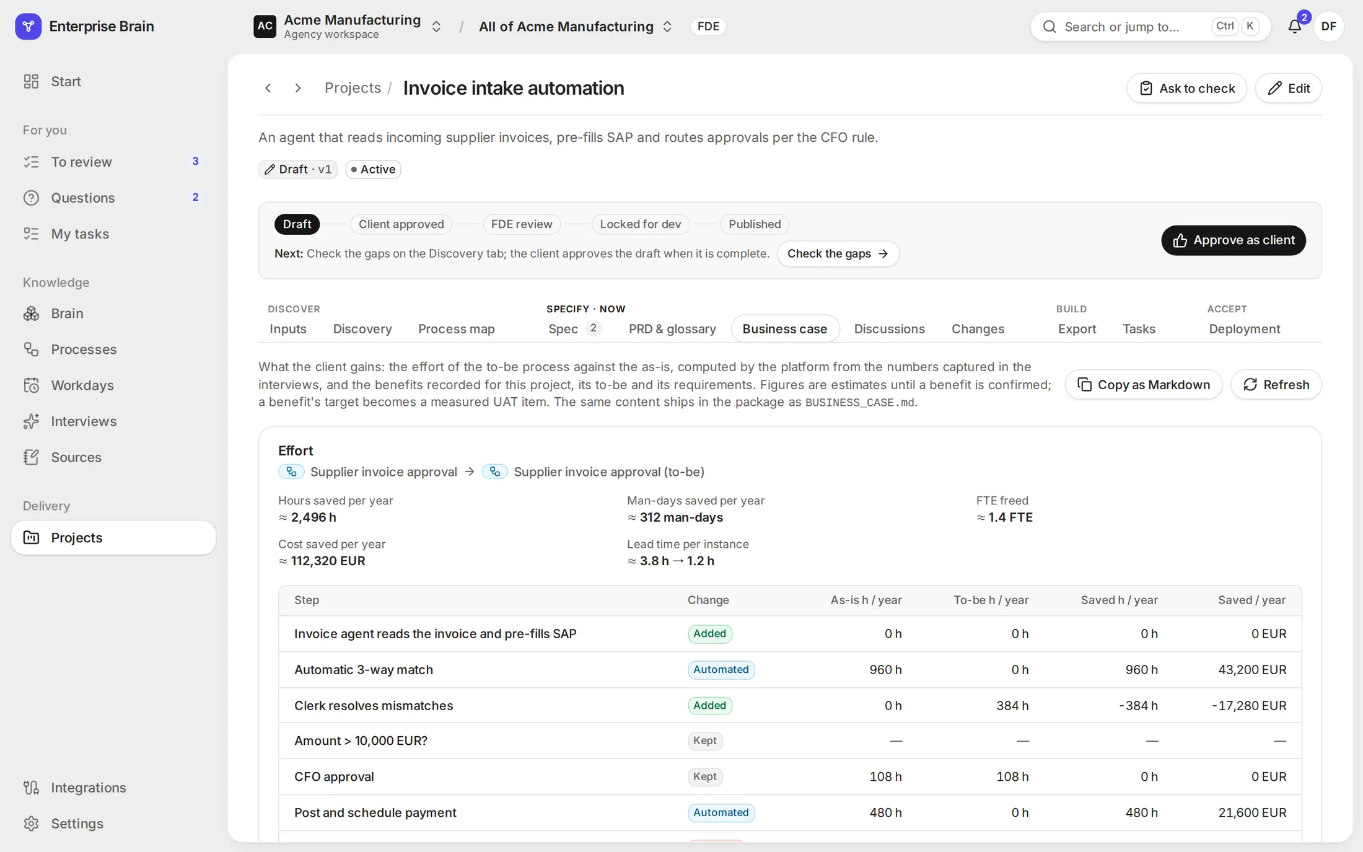Viewport: 1363px width, 852px height.
Task: Open the Settings gear icon
Action: click(31, 823)
